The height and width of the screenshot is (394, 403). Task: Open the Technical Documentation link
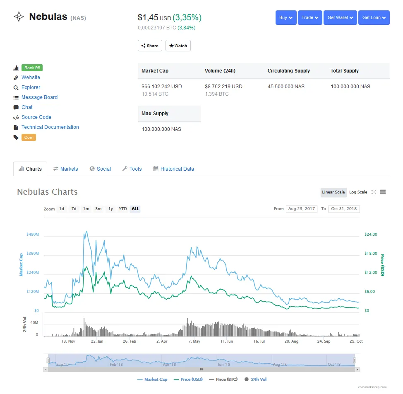click(x=50, y=127)
